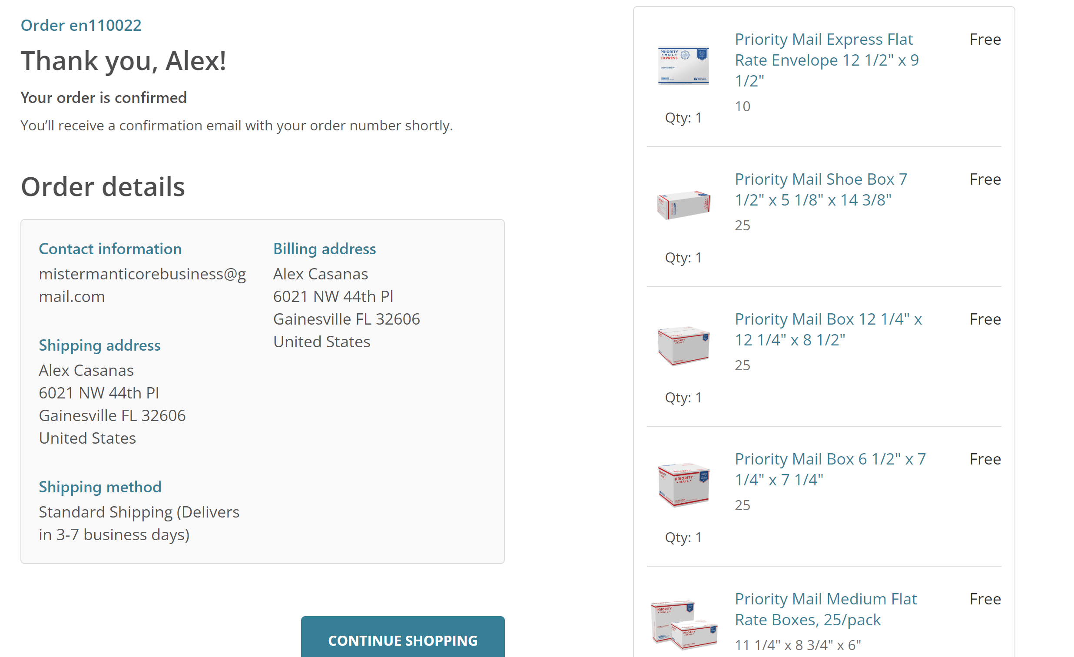Click the contact email address text
The image size is (1074, 657).
pyautogui.click(x=142, y=285)
